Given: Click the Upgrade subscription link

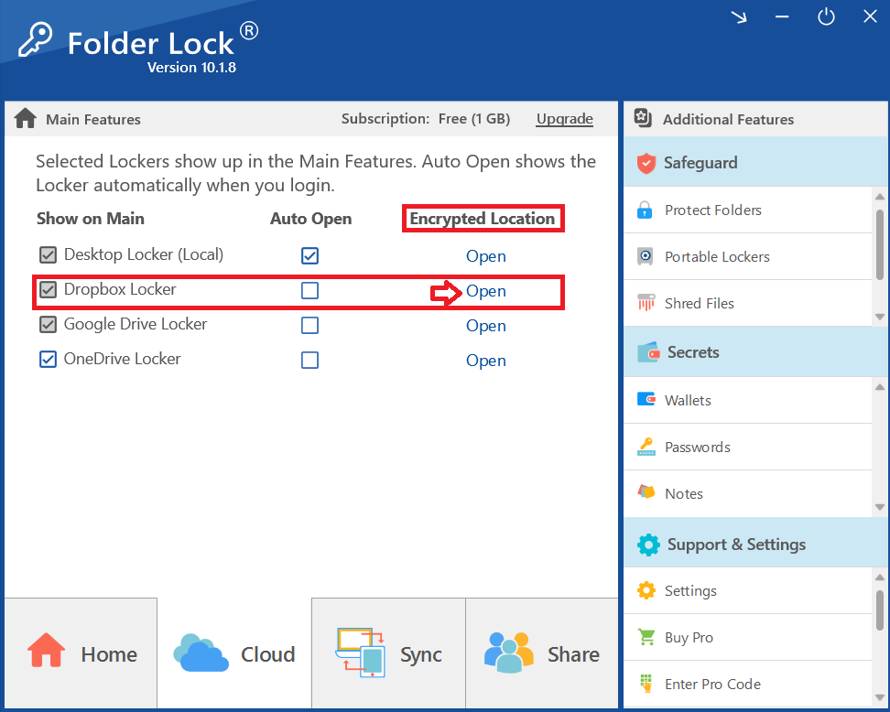Looking at the screenshot, I should pos(564,119).
